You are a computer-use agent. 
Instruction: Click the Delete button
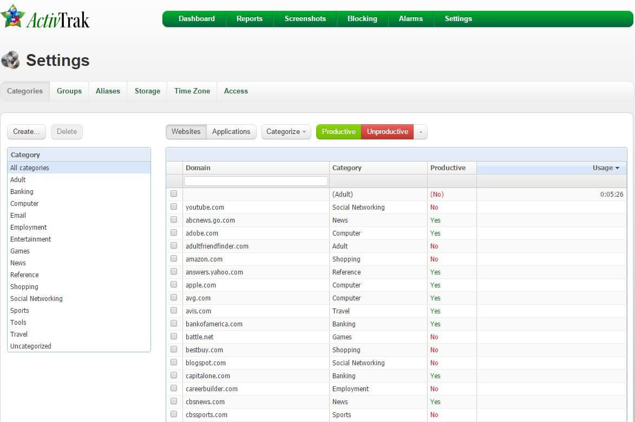pyautogui.click(x=67, y=132)
